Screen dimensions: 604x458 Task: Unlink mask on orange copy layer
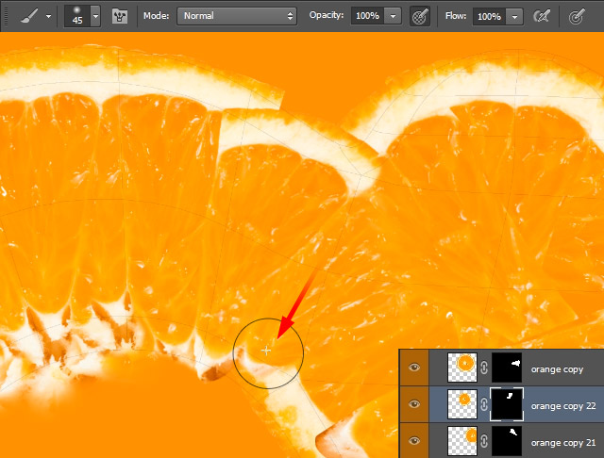484,368
